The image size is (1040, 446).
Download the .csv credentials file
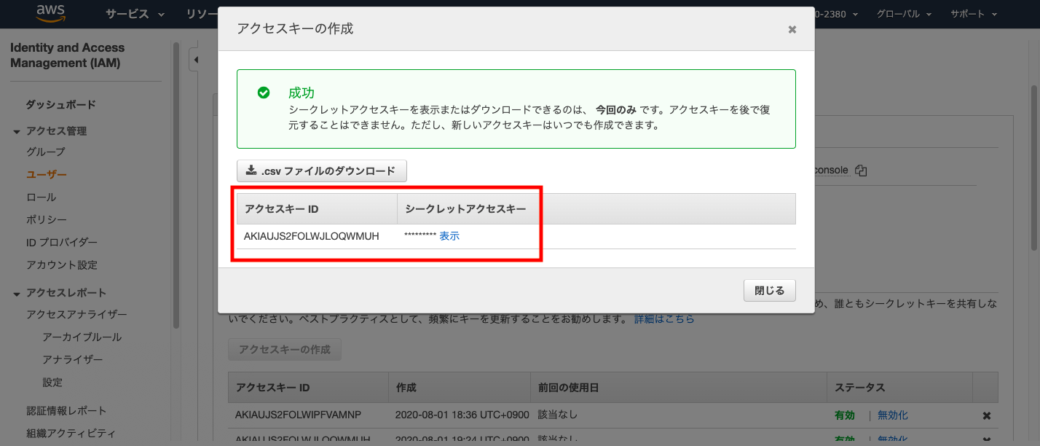(x=321, y=171)
